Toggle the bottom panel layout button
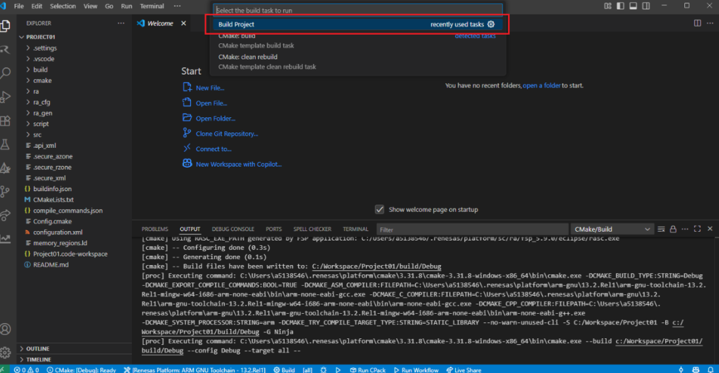Image resolution: width=719 pixels, height=373 pixels. click(632, 6)
